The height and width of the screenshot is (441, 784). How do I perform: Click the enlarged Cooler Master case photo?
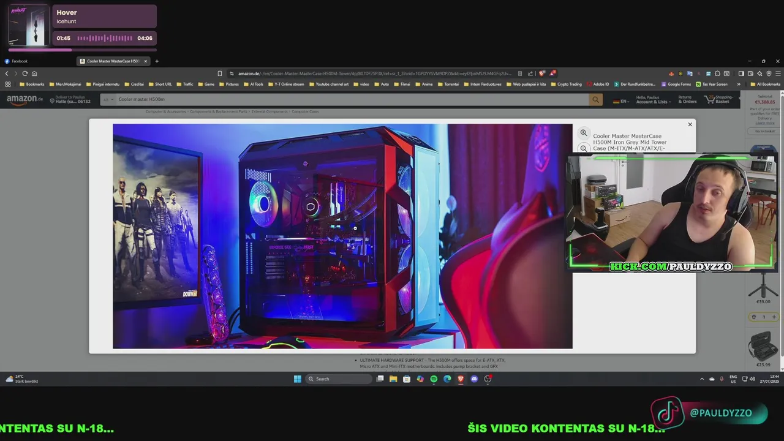pyautogui.click(x=342, y=236)
